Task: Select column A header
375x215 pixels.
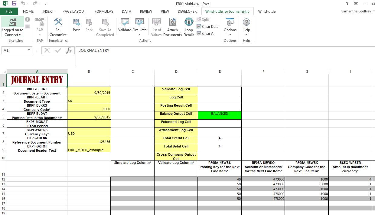Action: (x=37, y=71)
